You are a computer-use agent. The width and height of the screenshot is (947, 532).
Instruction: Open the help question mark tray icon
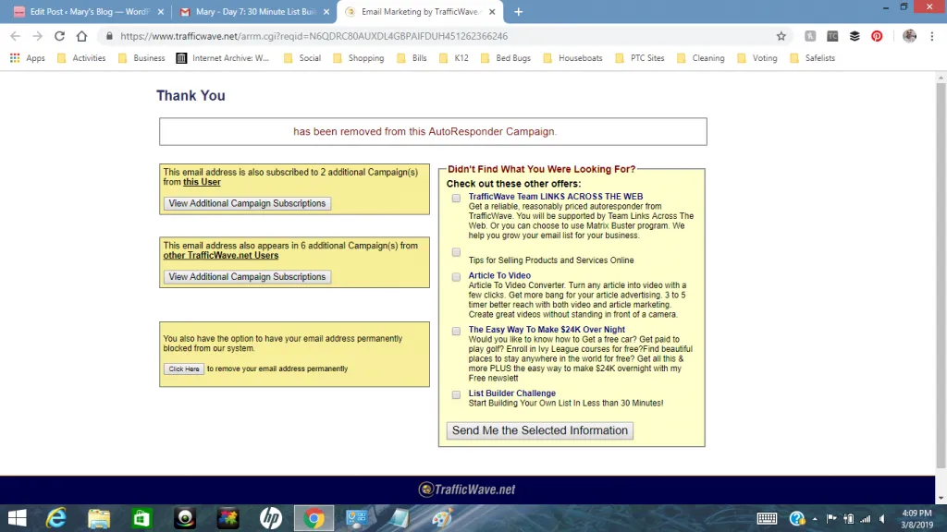pyautogui.click(x=796, y=518)
